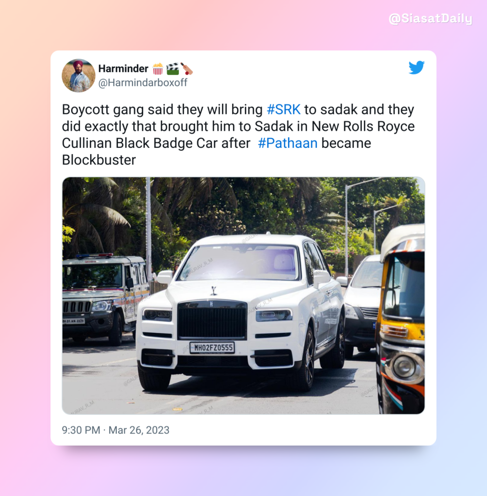Click the MH02FZ0555 number plate in photo
Image resolution: width=487 pixels, height=496 pixels.
tap(212, 347)
